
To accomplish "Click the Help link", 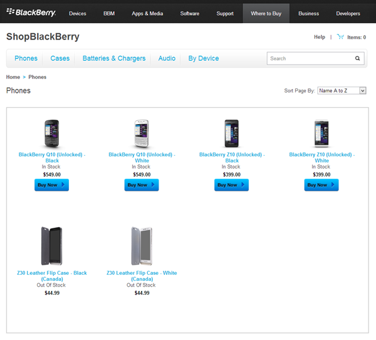I will [320, 37].
